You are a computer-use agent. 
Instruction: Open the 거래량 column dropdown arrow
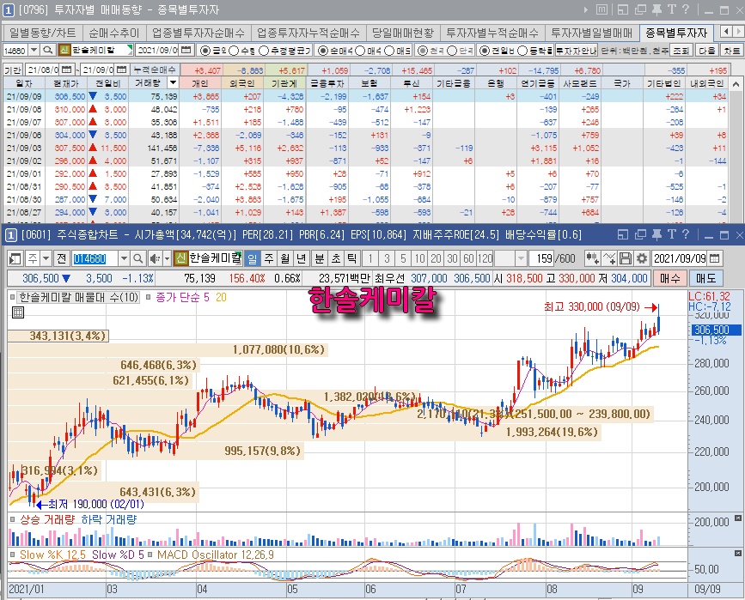[x=173, y=83]
